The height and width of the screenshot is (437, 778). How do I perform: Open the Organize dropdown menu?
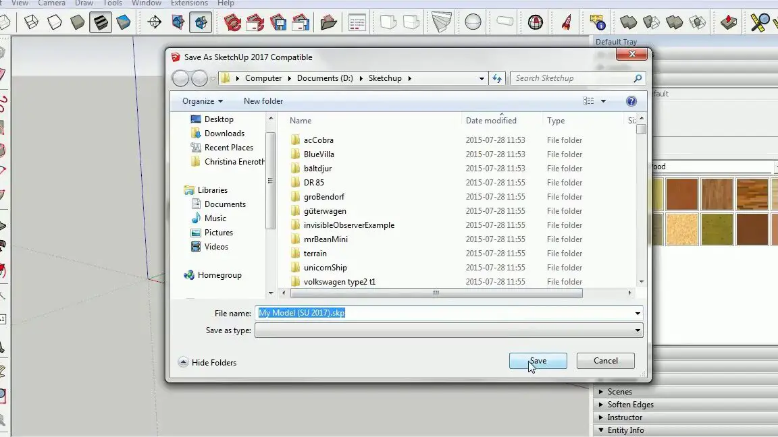(203, 101)
